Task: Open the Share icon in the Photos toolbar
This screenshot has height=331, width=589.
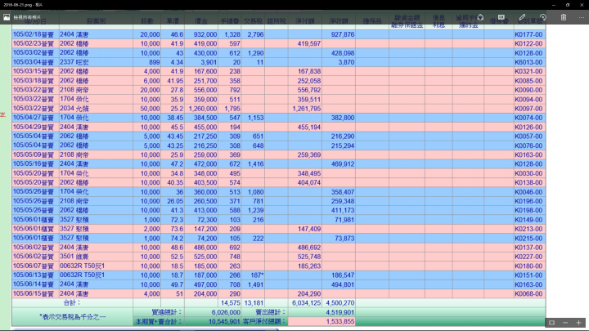Action: (x=480, y=17)
